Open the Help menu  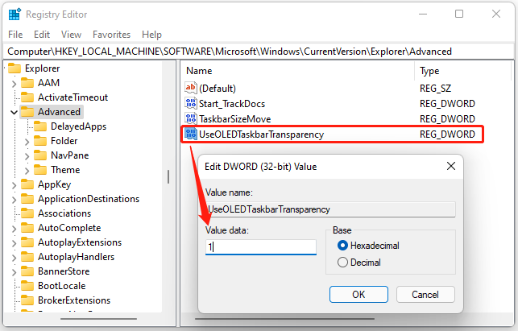pos(151,35)
